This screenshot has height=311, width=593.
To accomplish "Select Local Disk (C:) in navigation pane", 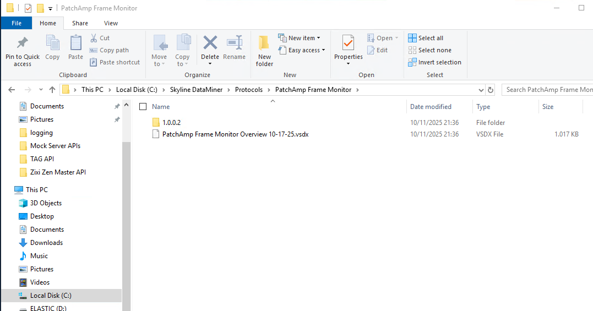I will coord(51,296).
